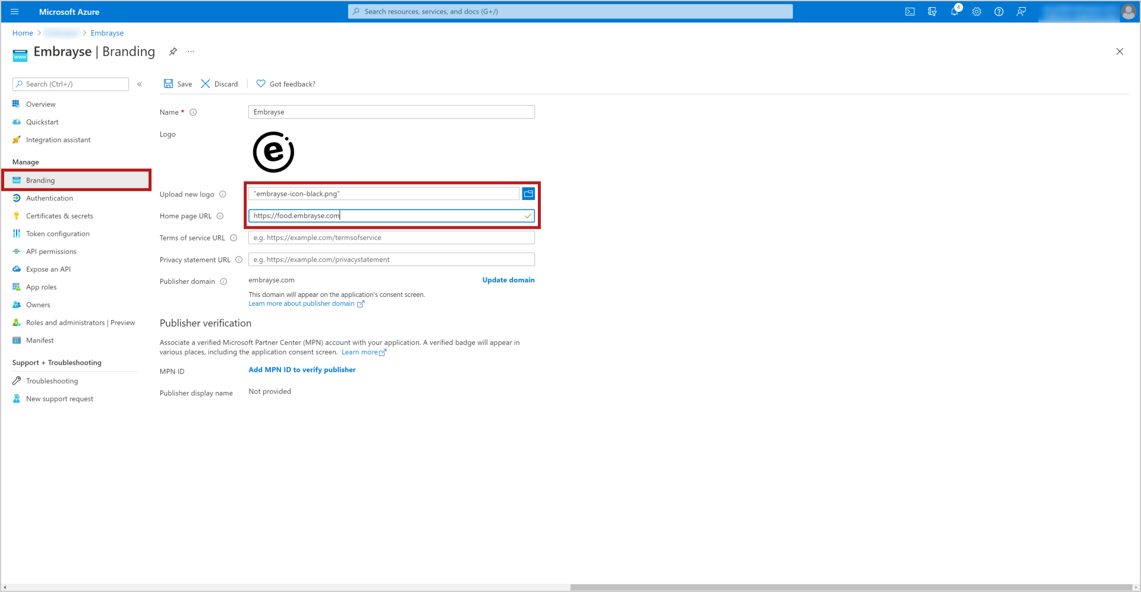Click into the Name field
The width and height of the screenshot is (1141, 592).
coord(391,112)
